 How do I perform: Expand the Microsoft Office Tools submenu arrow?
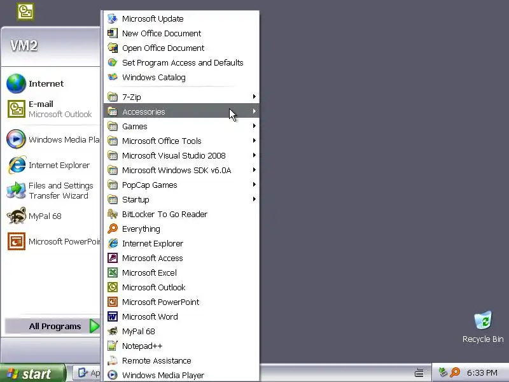[254, 140]
